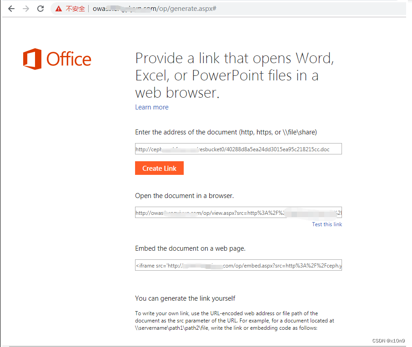Navigate back to the previous page
Image resolution: width=412 pixels, height=347 pixels.
click(11, 8)
